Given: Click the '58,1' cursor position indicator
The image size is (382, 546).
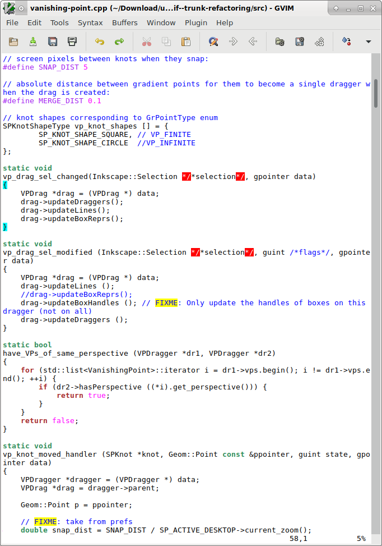Looking at the screenshot, I should click(298, 538).
